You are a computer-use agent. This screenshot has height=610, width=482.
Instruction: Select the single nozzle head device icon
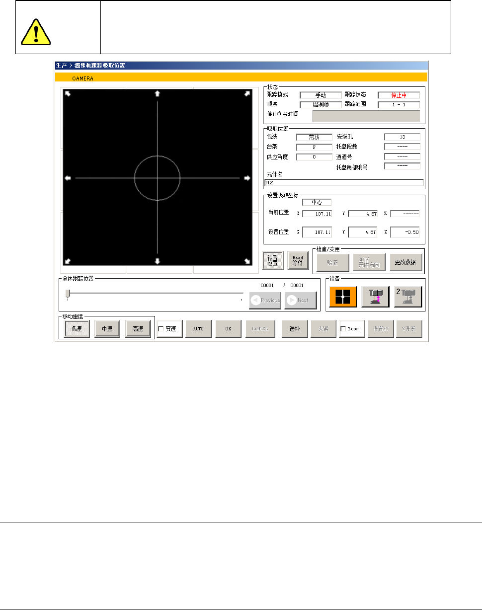point(376,297)
